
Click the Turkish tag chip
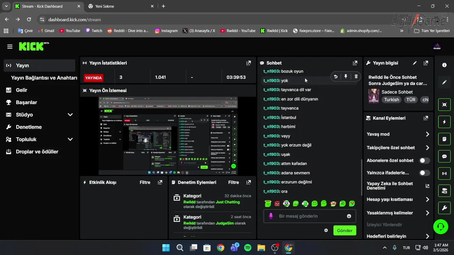[392, 100]
